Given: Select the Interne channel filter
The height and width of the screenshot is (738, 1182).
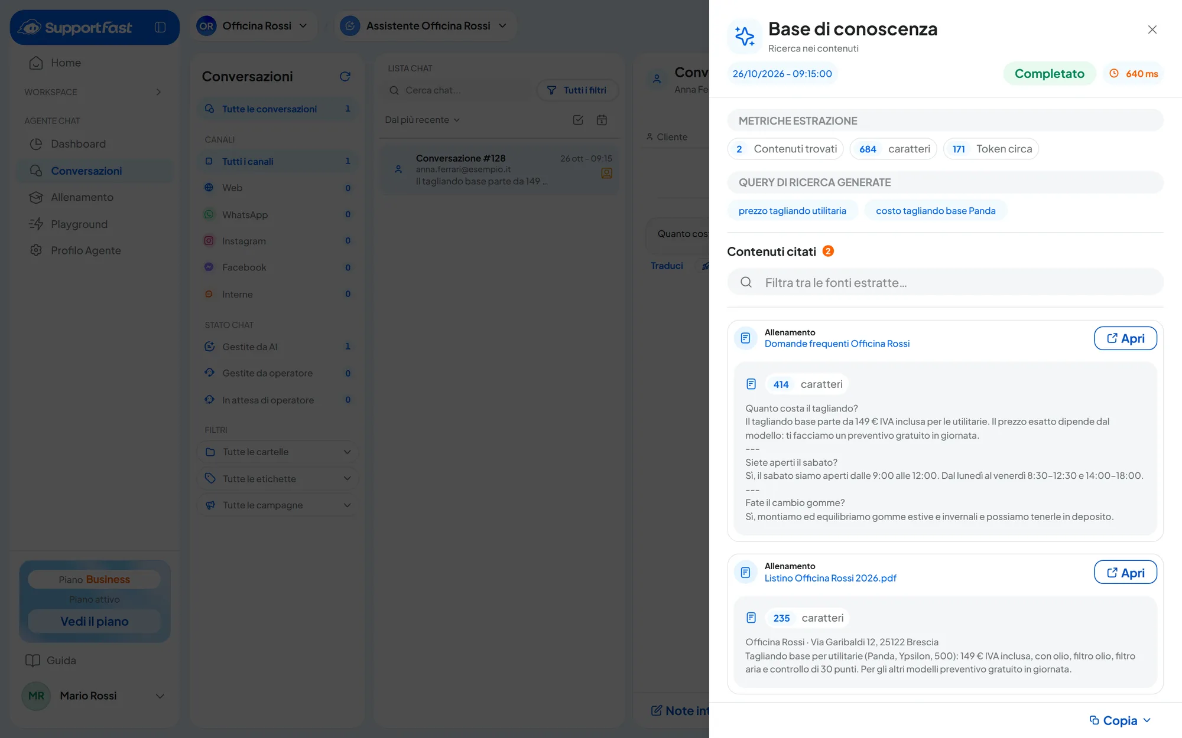Looking at the screenshot, I should (x=278, y=294).
